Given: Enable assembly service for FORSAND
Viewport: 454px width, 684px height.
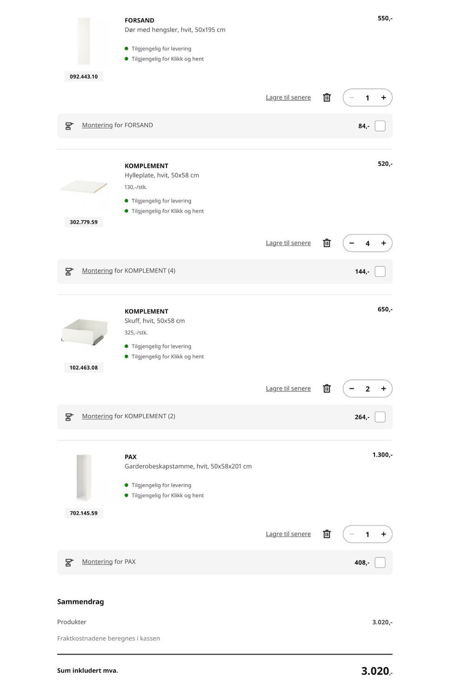Looking at the screenshot, I should click(380, 126).
